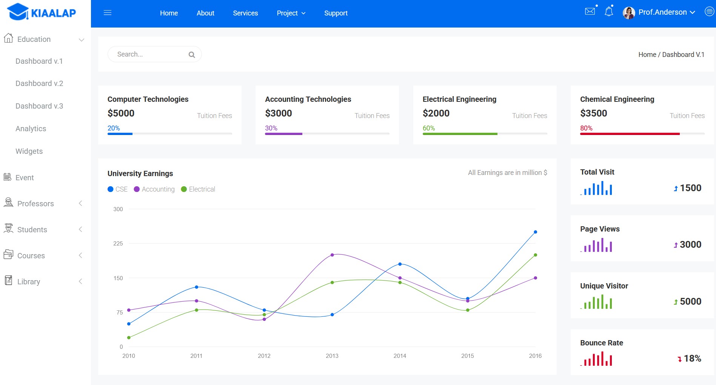Screen dimensions: 716x385
Task: Open the mail envelope icon
Action: tap(590, 12)
